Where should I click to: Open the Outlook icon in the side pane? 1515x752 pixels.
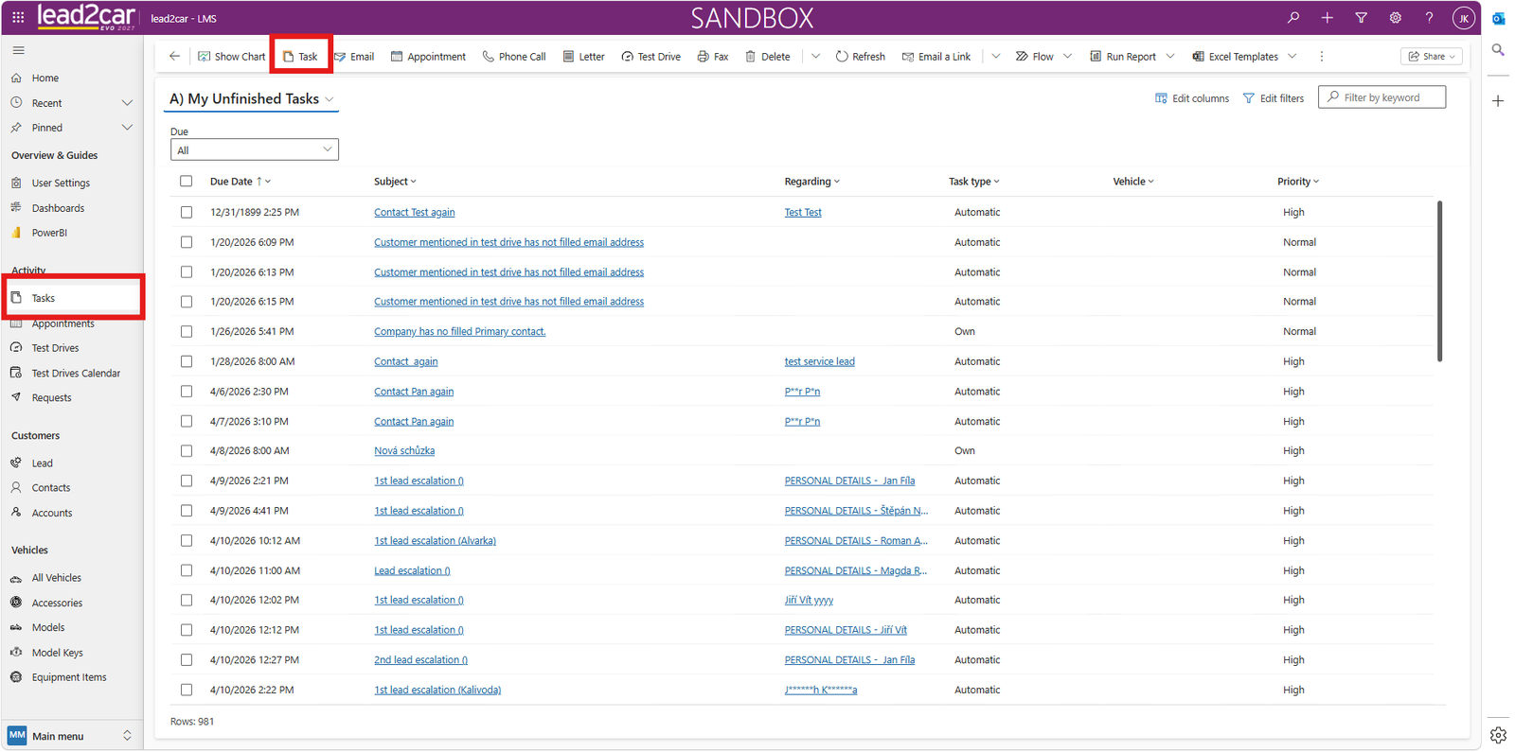(1498, 18)
